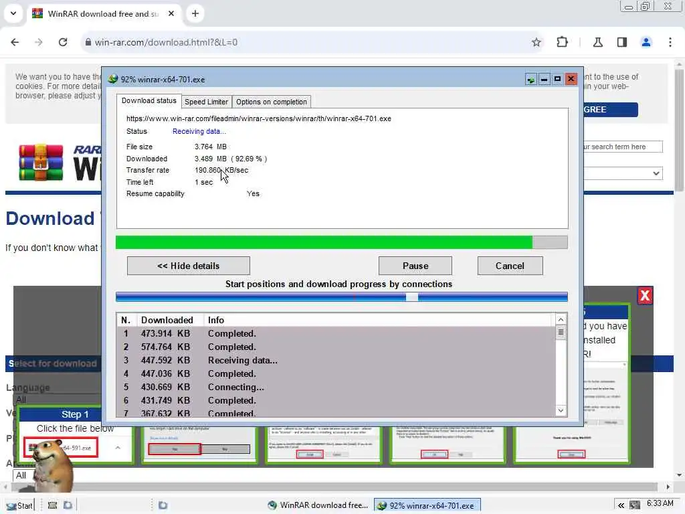Click the download URL text

click(x=259, y=118)
